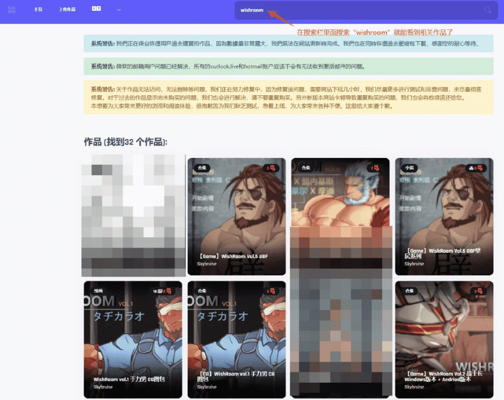504x400 pixels.
Task: Click the green 系统警告 outlook mailbox notice
Action: tap(288, 66)
